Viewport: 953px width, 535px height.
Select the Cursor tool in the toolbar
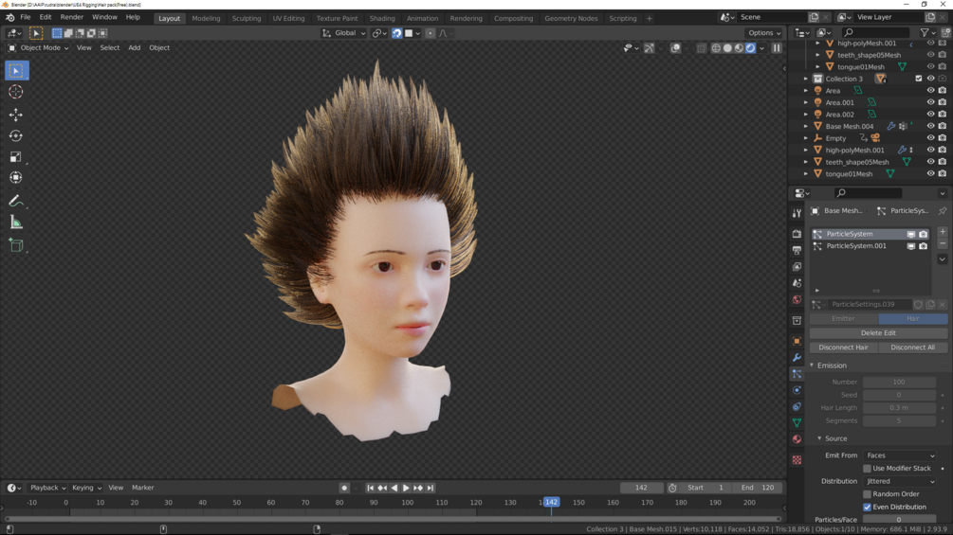point(16,92)
